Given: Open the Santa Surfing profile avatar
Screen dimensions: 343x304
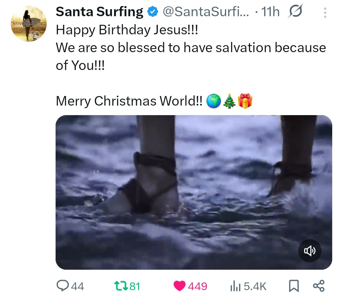Looking at the screenshot, I should tap(29, 24).
